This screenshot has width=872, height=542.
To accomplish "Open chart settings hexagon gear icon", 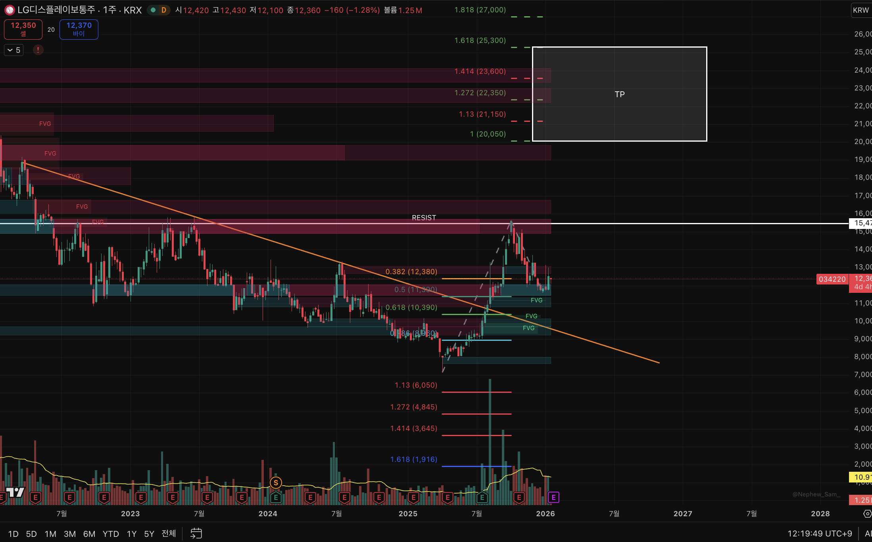I will coord(867,514).
